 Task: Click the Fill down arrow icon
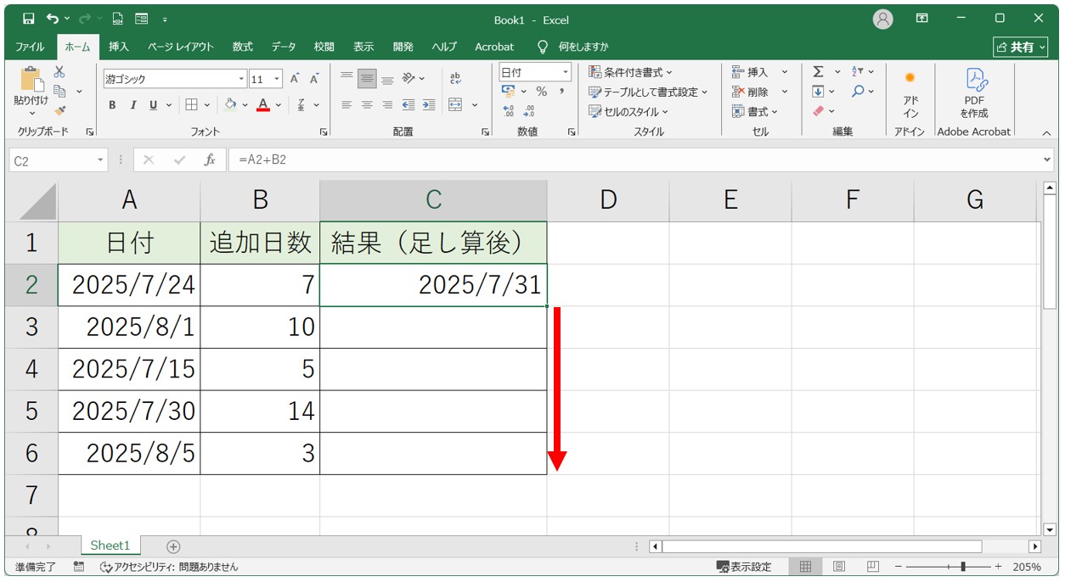818,92
